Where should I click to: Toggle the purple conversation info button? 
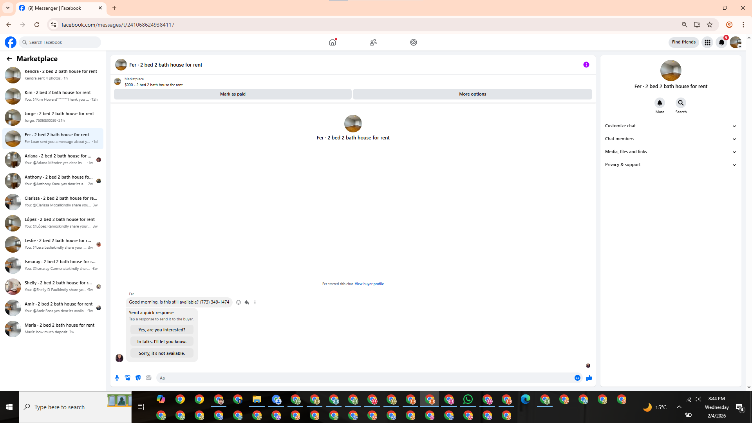tap(586, 65)
